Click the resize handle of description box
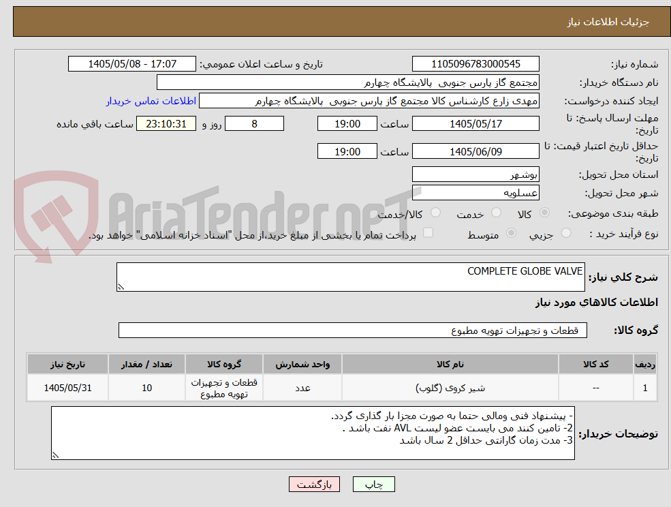The height and width of the screenshot is (507, 671). (121, 288)
